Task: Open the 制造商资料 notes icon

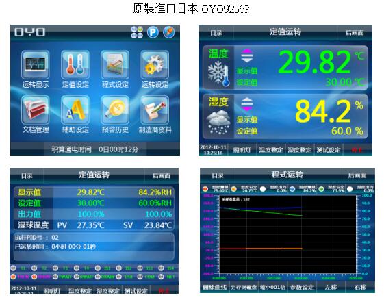Action: 155,110
